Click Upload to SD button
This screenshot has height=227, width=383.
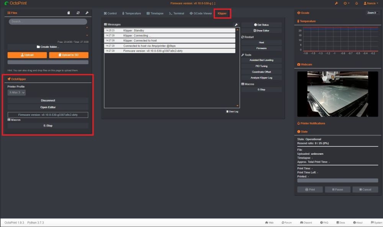pyautogui.click(x=69, y=55)
